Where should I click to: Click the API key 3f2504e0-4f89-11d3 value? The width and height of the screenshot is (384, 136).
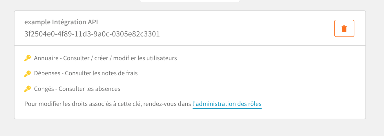click(92, 34)
